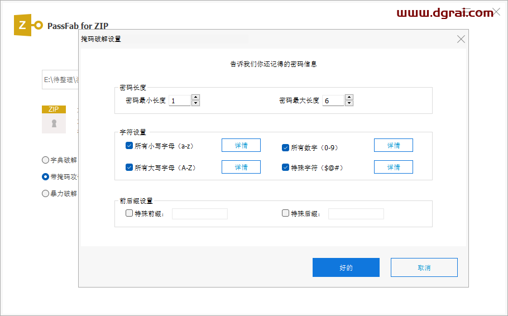Close the 掩码破解设置 dialog with X
This screenshot has height=316, width=508.
461,39
